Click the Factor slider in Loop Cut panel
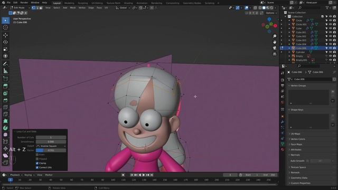The height and width of the screenshot is (190, 338). [51, 150]
